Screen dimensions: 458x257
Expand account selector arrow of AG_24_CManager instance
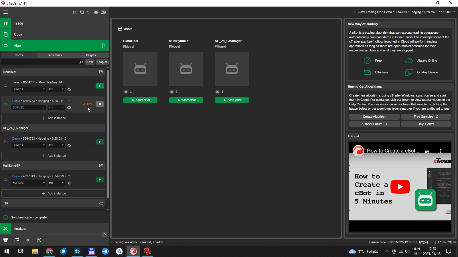pos(69,138)
